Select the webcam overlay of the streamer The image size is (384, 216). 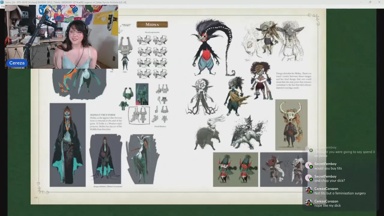(61, 37)
